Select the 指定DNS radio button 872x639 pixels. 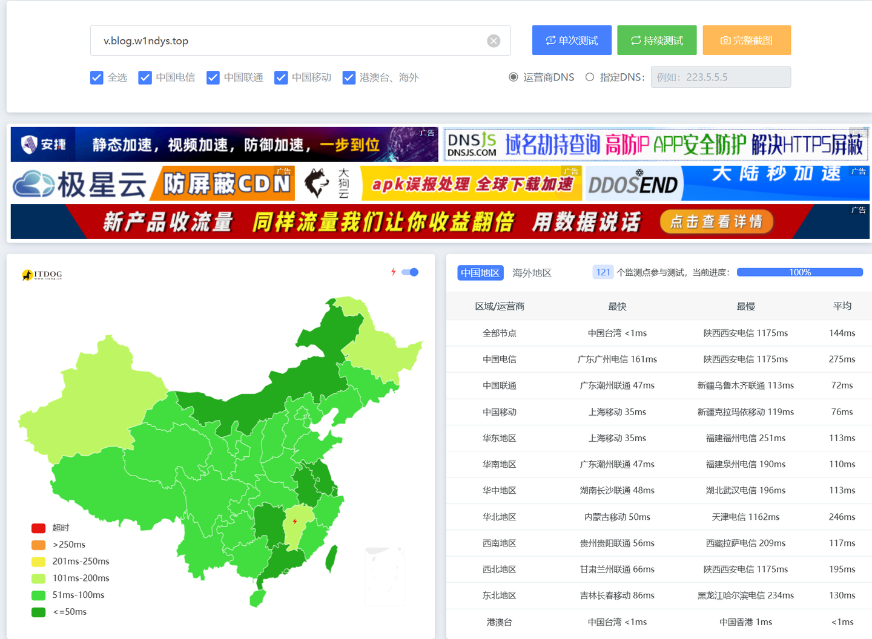pos(589,77)
